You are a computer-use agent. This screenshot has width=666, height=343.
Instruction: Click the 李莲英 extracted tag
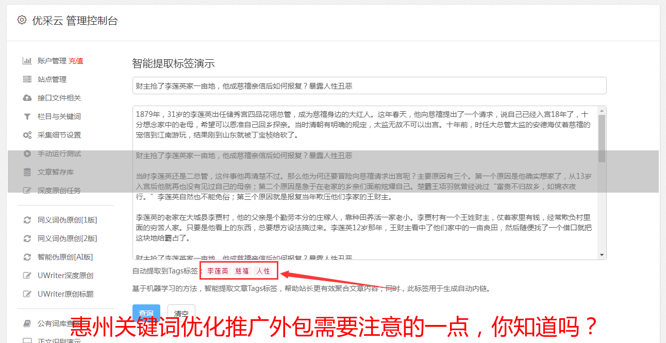tap(218, 271)
